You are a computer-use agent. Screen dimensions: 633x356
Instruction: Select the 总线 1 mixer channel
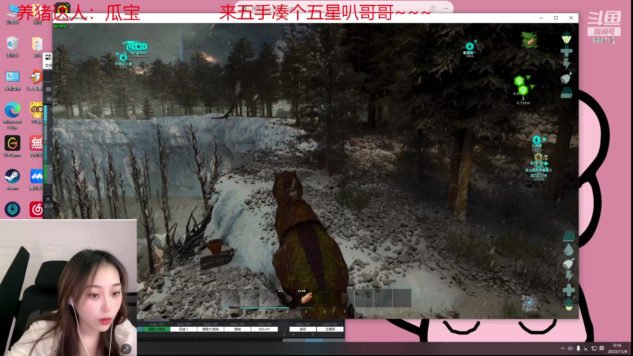click(183, 329)
